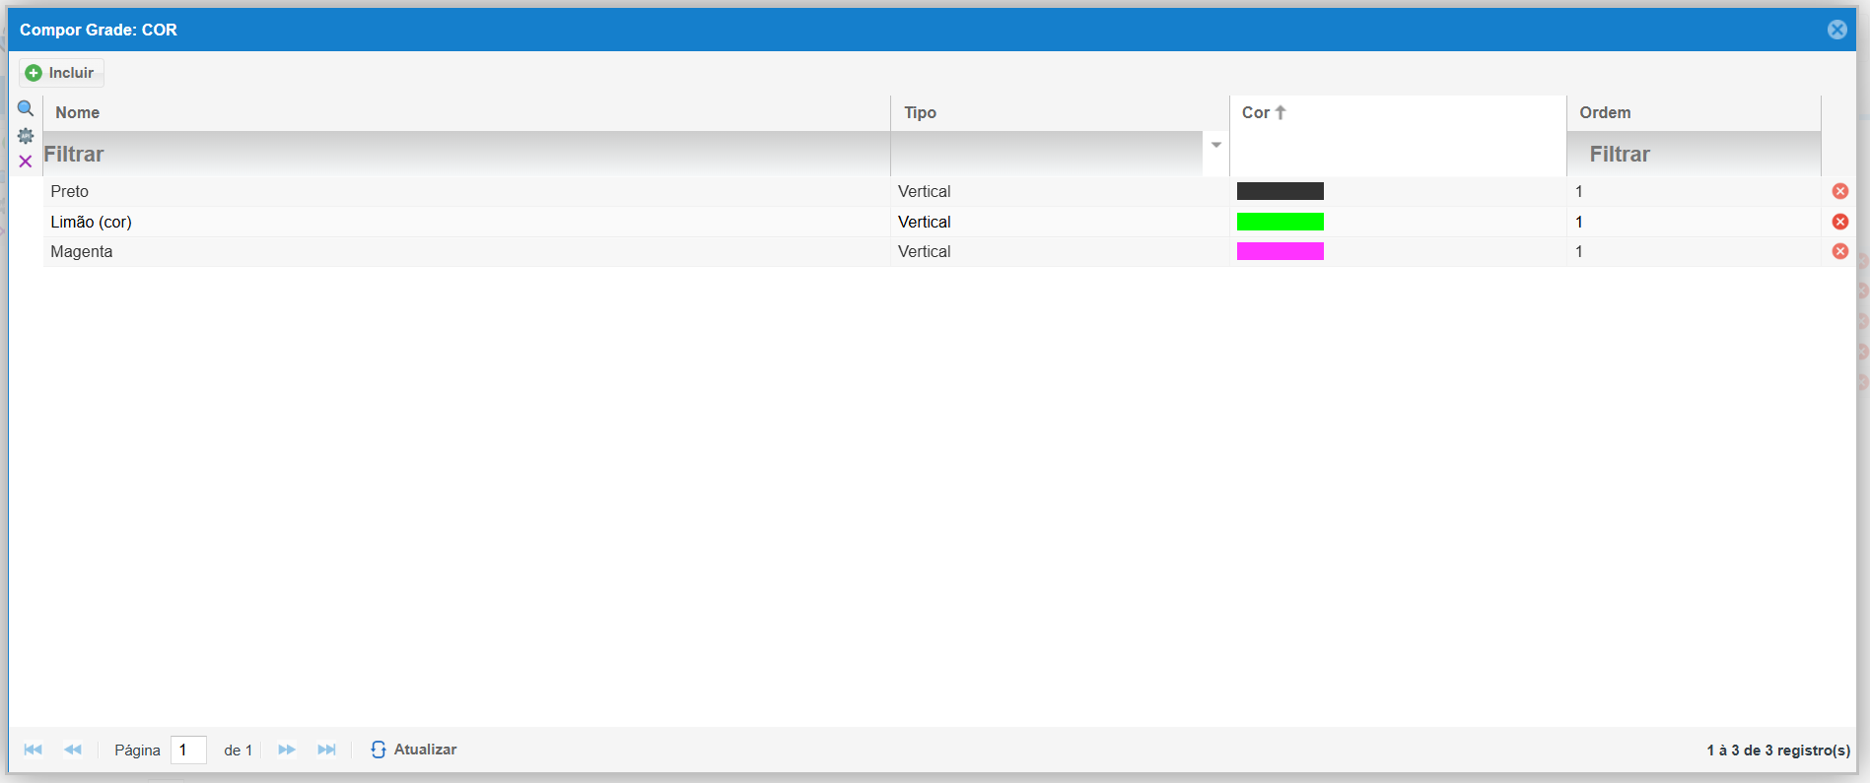Advance to the next page of records
The height and width of the screenshot is (783, 1870).
coord(287,750)
